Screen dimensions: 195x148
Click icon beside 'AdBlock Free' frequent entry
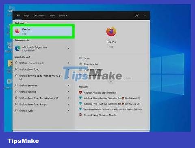[x=80, y=103]
